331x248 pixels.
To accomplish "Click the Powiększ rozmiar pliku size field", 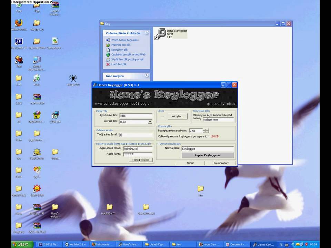I will tap(196, 131).
